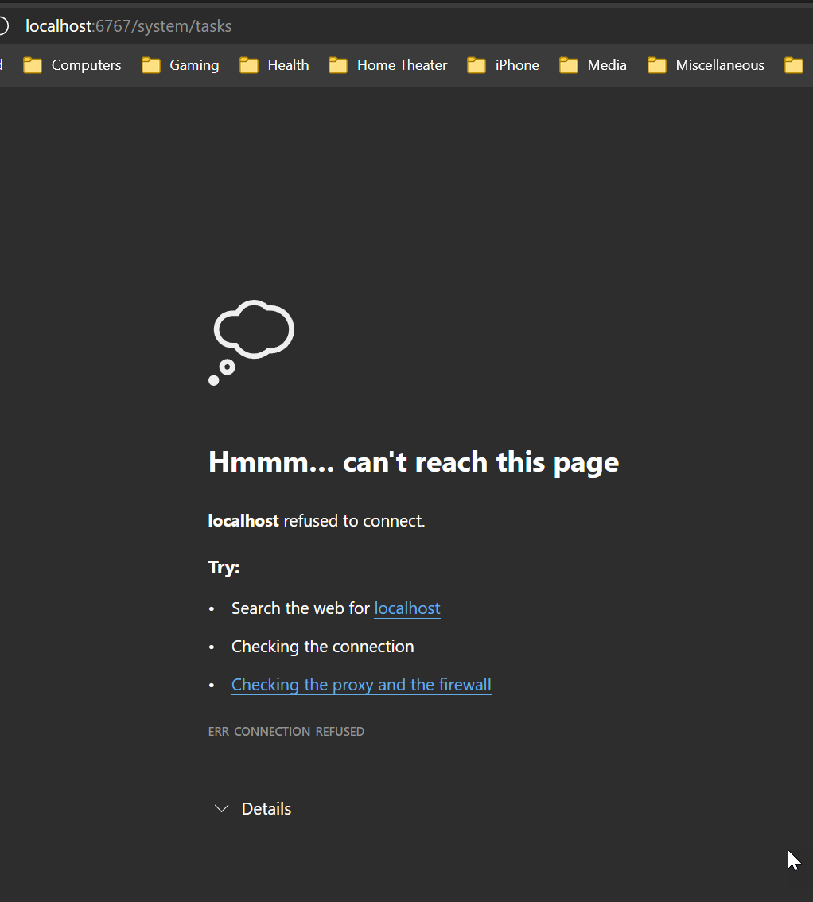Select the Media label on the bookmarks bar
Image resolution: width=813 pixels, height=902 pixels.
608,65
